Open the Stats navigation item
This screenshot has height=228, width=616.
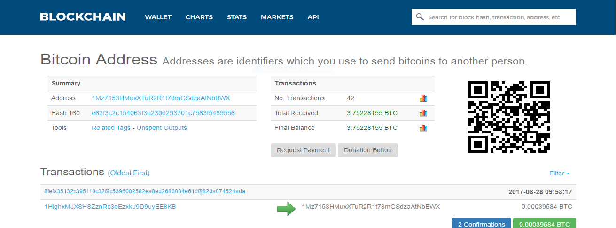pyautogui.click(x=237, y=17)
